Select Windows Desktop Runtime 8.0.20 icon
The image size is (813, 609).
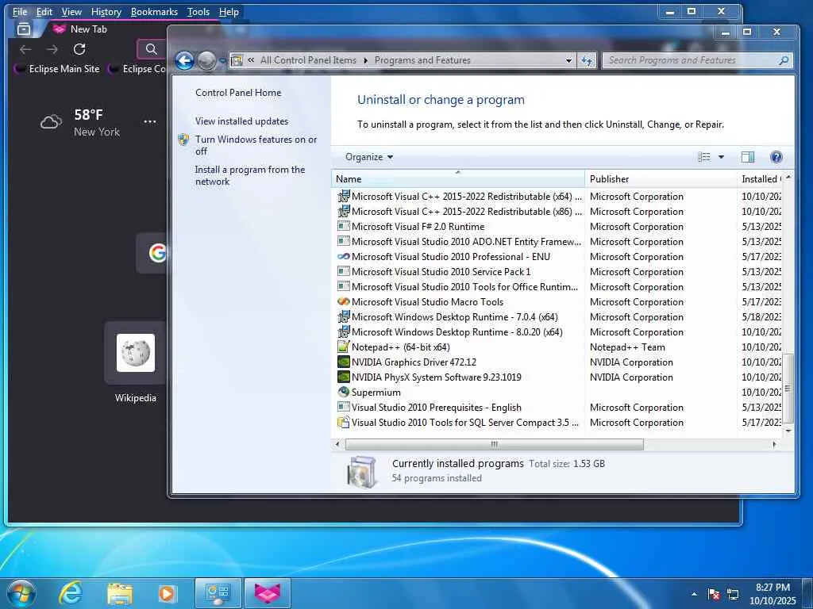tap(343, 331)
